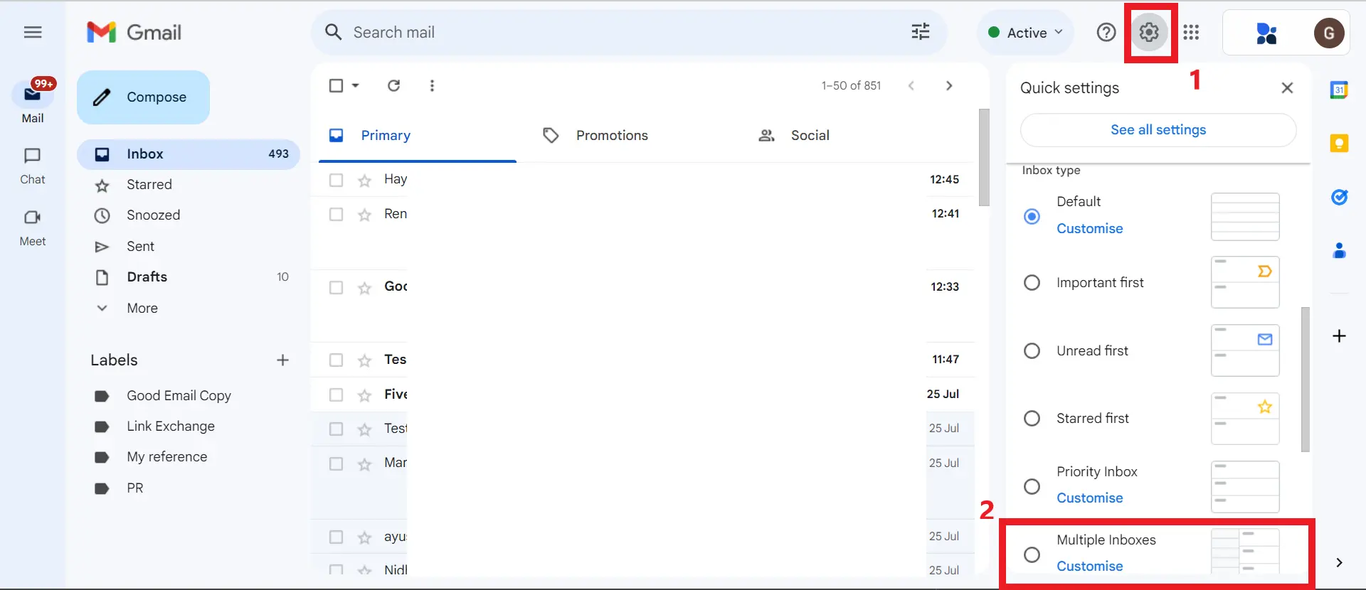Click the Compose button
Screen dimensions: 1366x590
[x=143, y=97]
